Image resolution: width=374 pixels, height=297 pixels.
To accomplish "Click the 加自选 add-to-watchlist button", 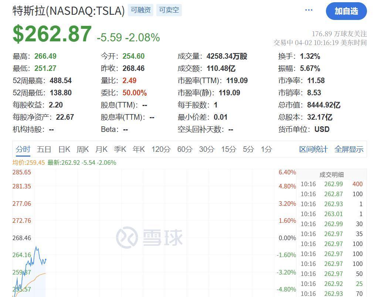I will tap(346, 11).
